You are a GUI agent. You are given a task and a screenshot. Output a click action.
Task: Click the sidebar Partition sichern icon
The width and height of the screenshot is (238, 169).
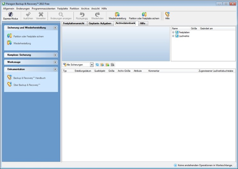coord(9,36)
